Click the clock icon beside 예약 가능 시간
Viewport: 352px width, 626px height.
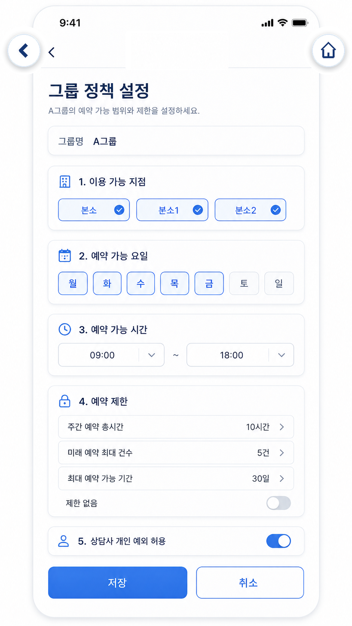(x=65, y=329)
